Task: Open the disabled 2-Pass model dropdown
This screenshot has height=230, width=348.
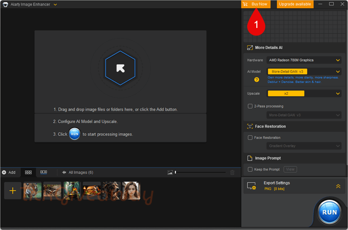Action: coord(304,115)
